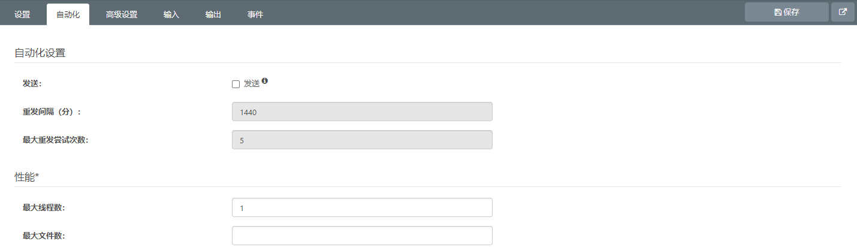Click the 发送 checkbox label text

click(252, 84)
